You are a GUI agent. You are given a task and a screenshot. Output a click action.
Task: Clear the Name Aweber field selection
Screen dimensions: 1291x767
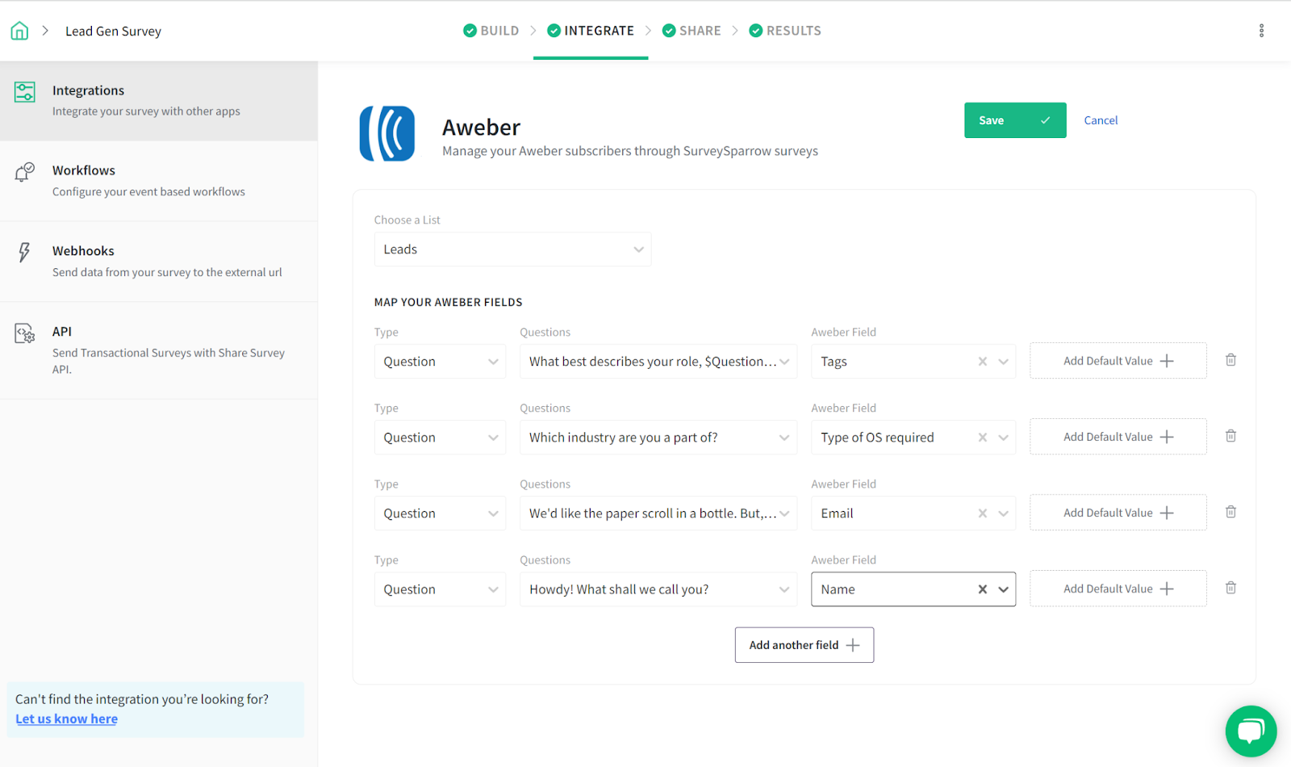point(983,589)
